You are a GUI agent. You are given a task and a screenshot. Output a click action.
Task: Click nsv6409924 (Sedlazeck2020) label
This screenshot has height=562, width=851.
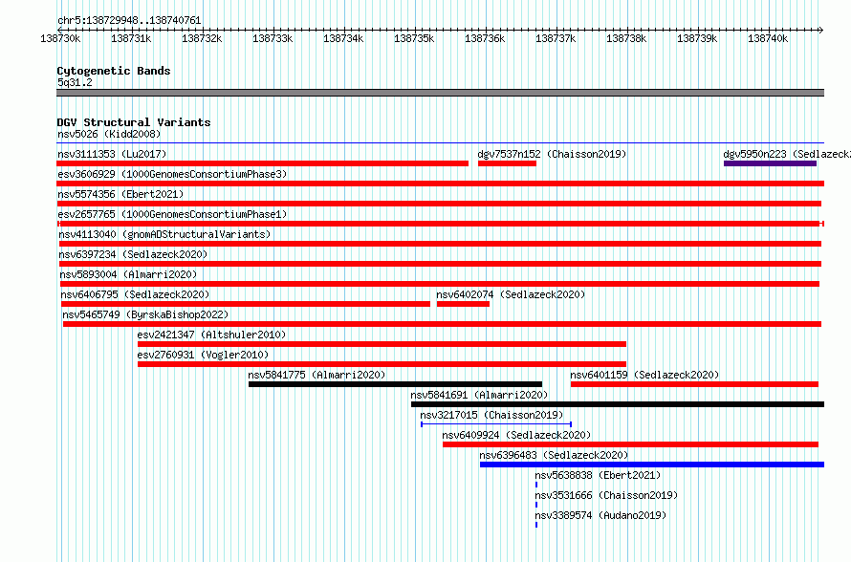[516, 435]
